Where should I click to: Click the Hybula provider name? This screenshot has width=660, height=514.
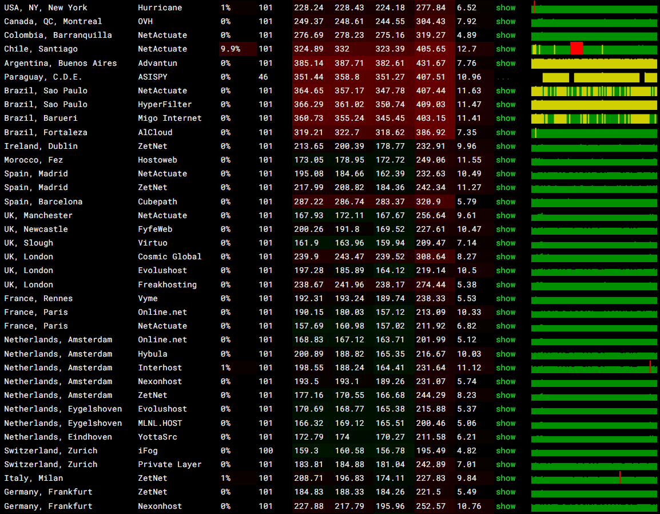pos(152,354)
